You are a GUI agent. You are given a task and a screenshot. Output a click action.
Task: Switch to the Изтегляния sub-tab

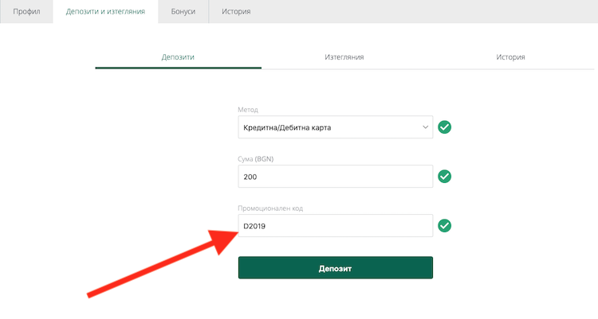point(344,57)
